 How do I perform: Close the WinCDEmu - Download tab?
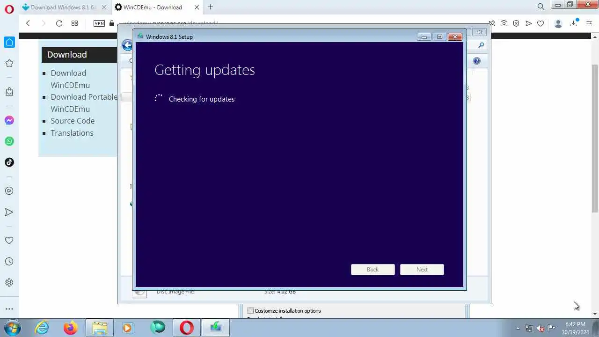click(x=197, y=7)
